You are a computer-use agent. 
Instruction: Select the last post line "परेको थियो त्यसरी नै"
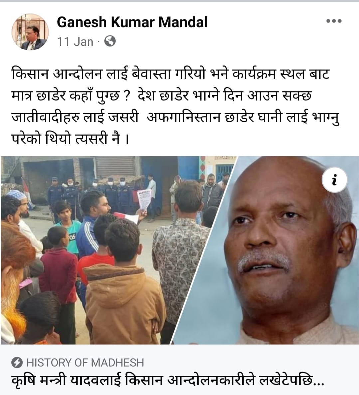coord(71,139)
